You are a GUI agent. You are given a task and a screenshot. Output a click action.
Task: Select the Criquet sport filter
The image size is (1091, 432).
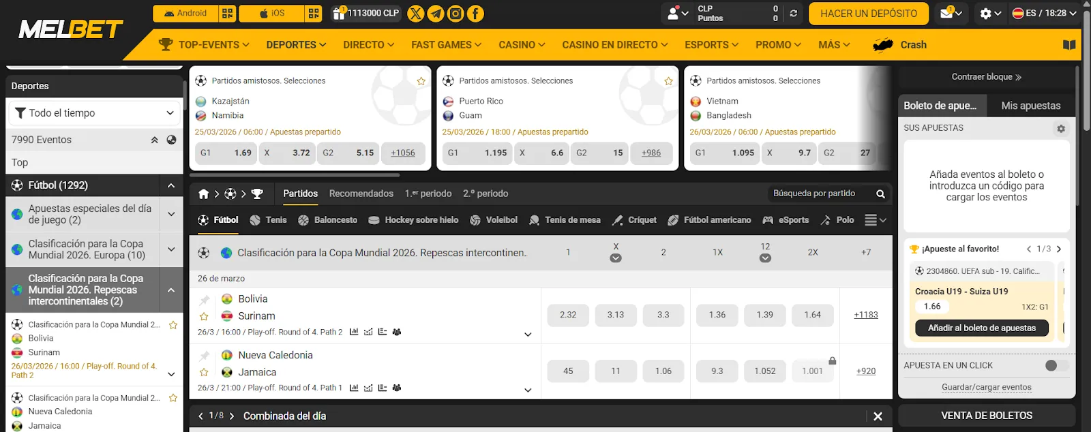pyautogui.click(x=634, y=220)
